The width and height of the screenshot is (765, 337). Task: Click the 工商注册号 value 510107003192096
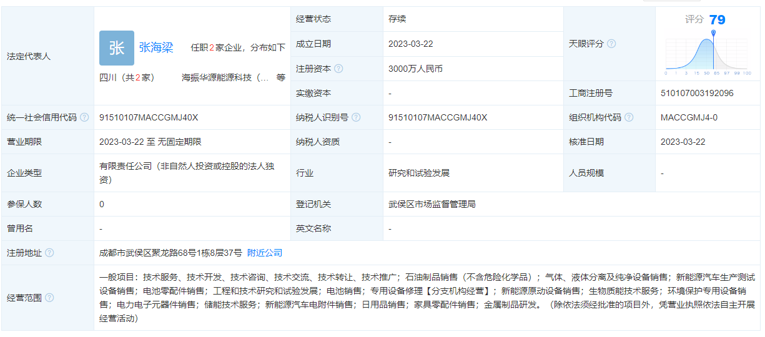[697, 94]
